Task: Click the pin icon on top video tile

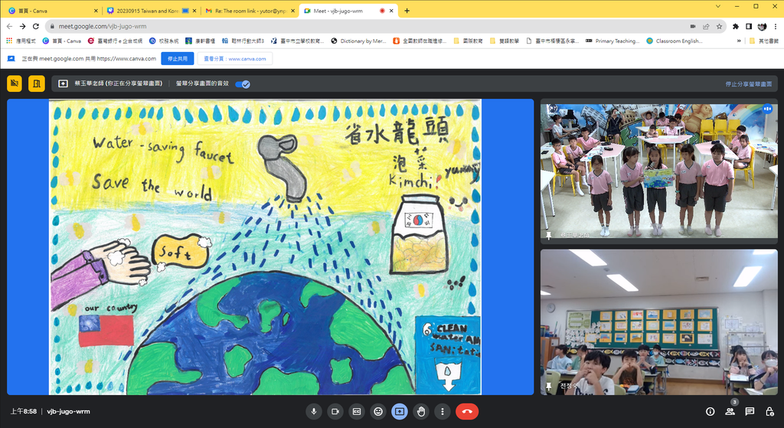Action: tap(548, 236)
